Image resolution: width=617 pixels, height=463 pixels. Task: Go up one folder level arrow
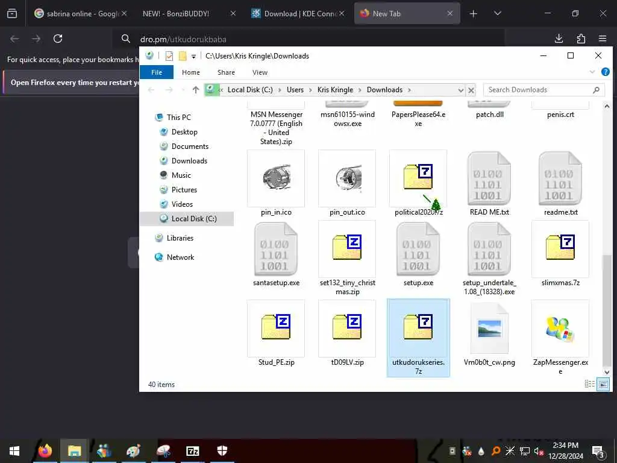pyautogui.click(x=196, y=90)
